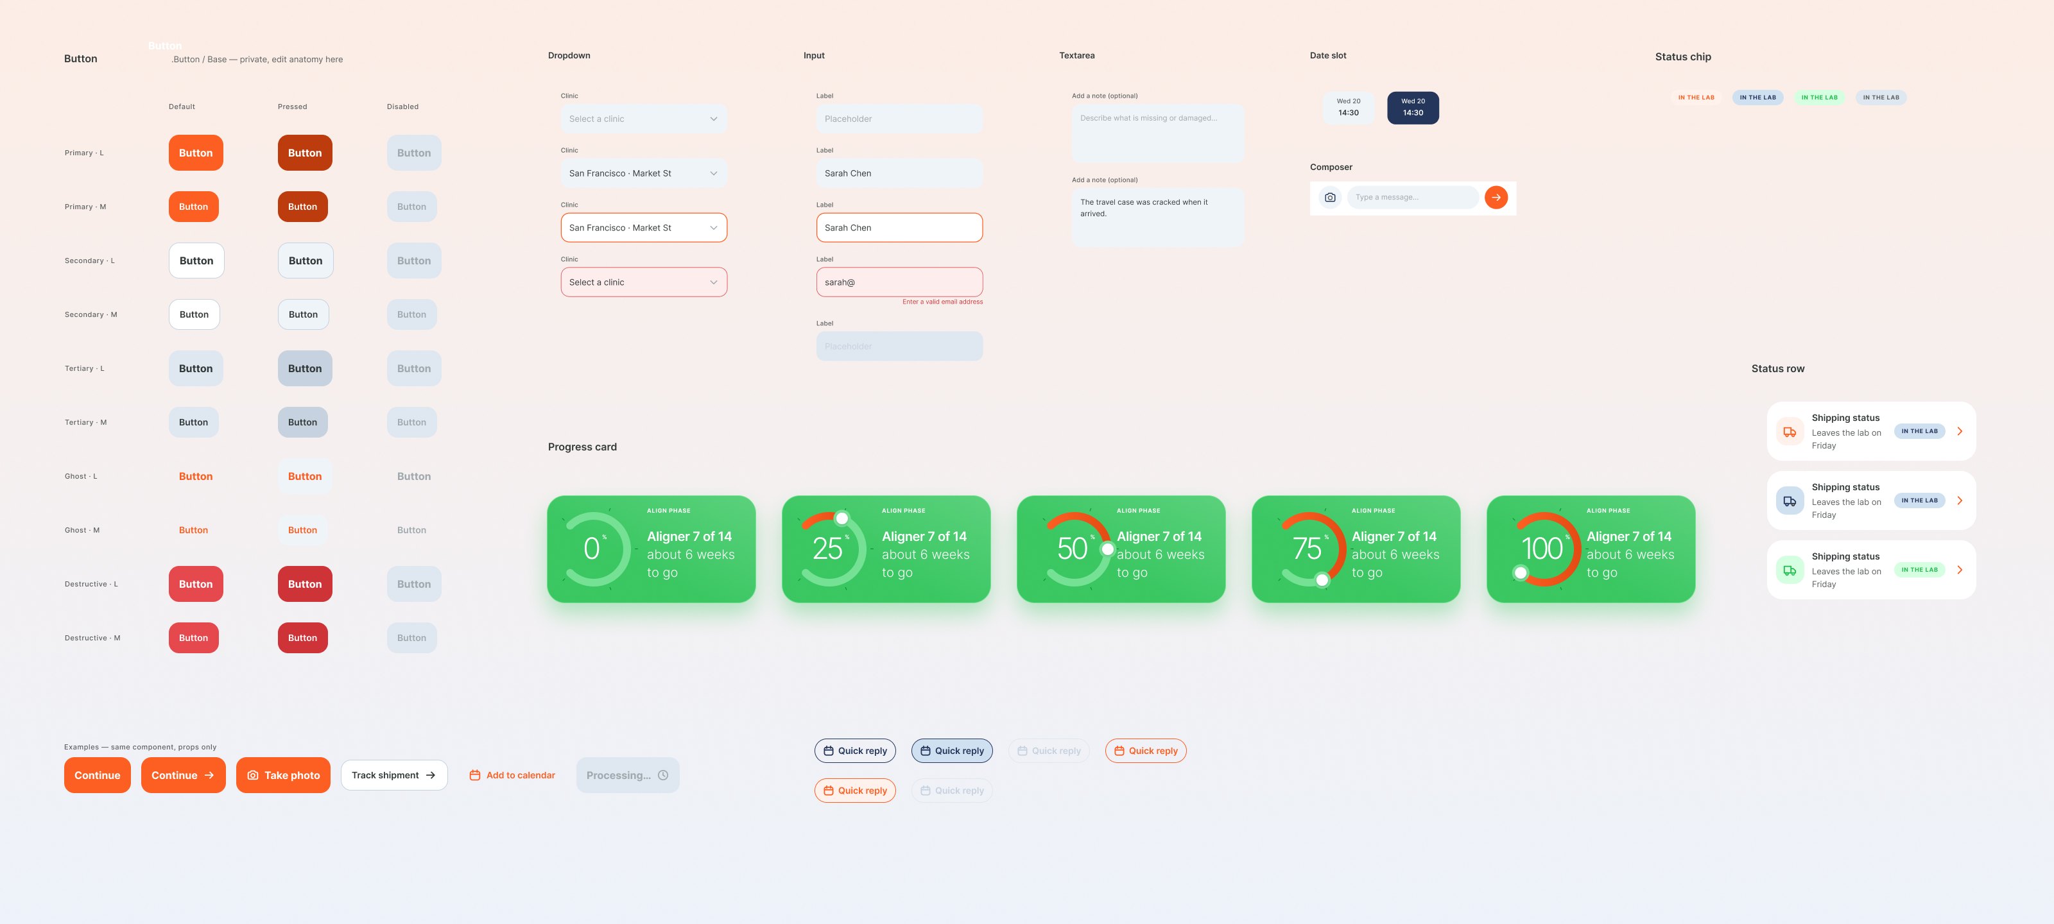Click the Destructive · M pressed Button

pos(302,638)
